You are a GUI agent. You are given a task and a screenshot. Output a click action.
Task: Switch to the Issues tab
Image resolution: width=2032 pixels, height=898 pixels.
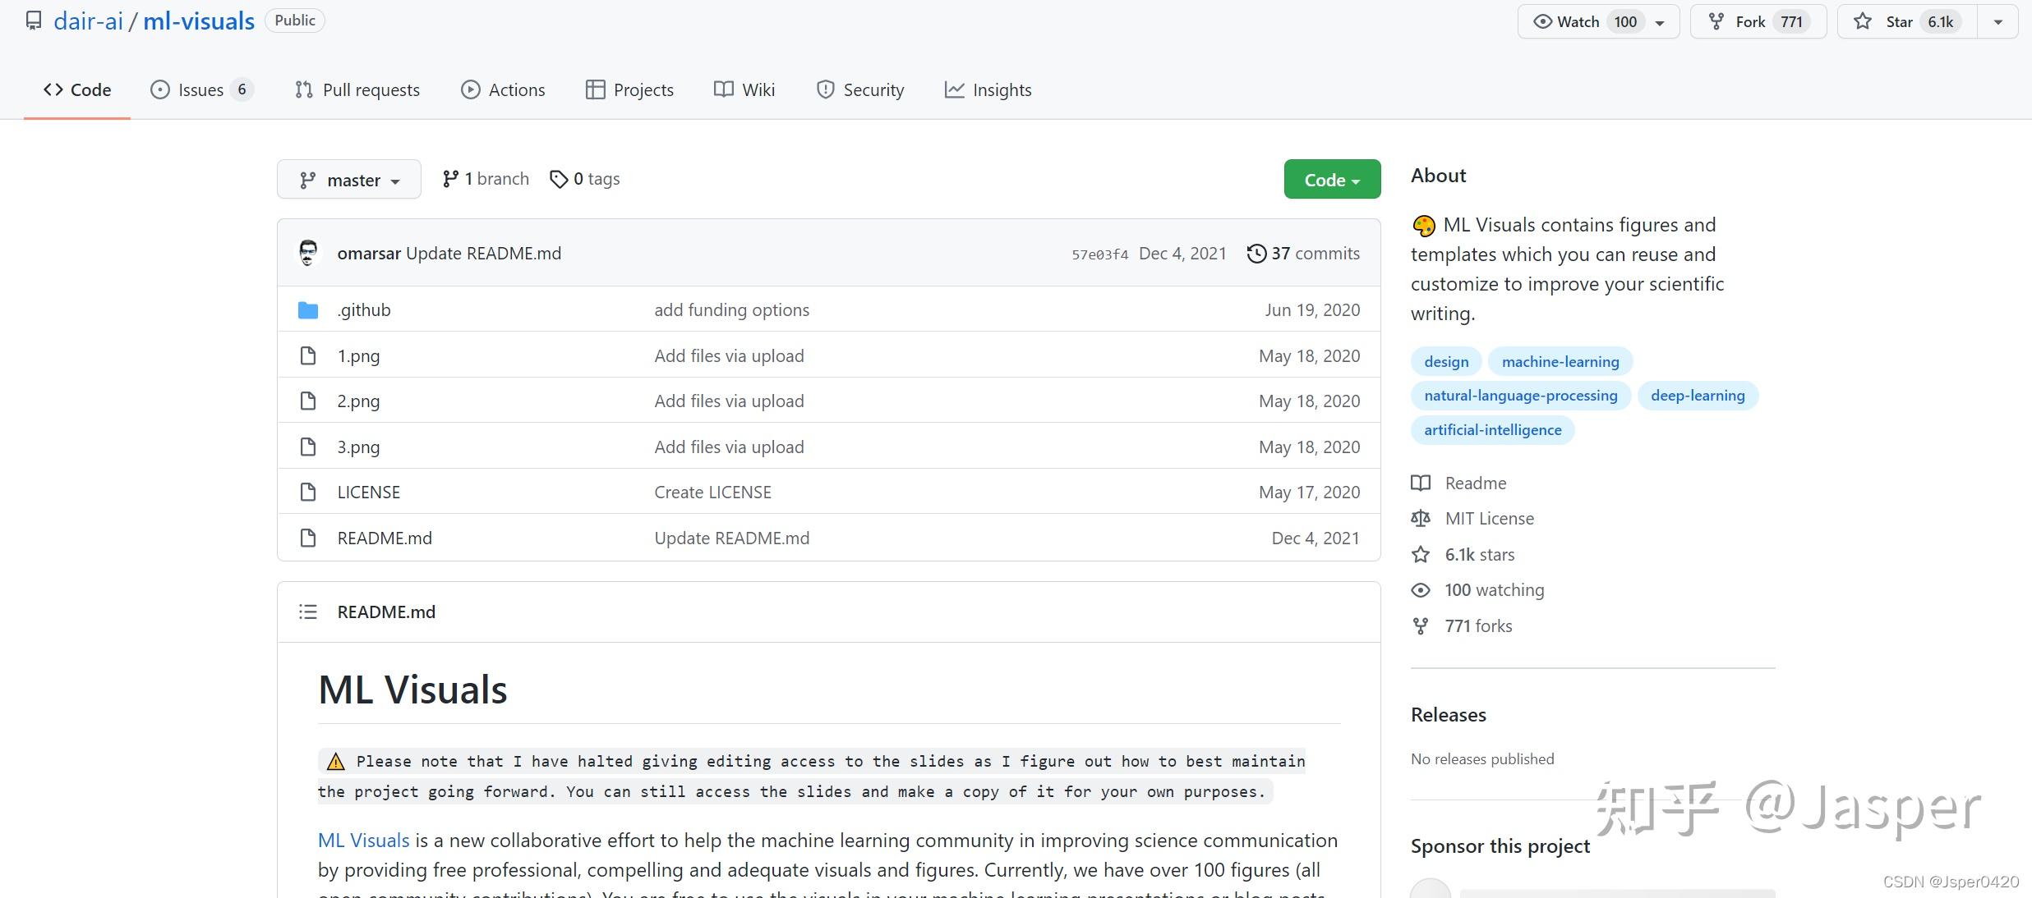200,90
